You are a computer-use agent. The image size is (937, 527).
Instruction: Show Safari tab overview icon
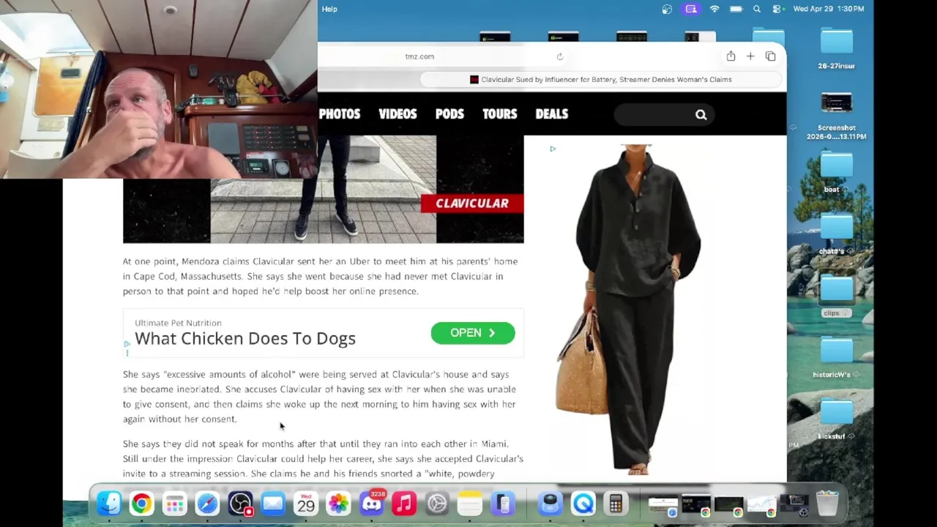point(770,56)
